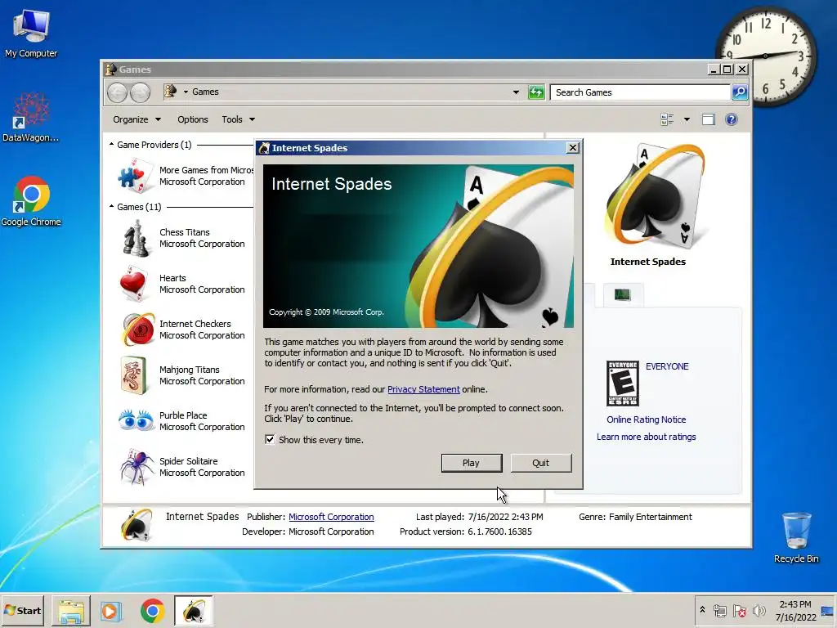837x628 pixels.
Task: Click Action Center flag tray icon
Action: pyautogui.click(x=739, y=610)
